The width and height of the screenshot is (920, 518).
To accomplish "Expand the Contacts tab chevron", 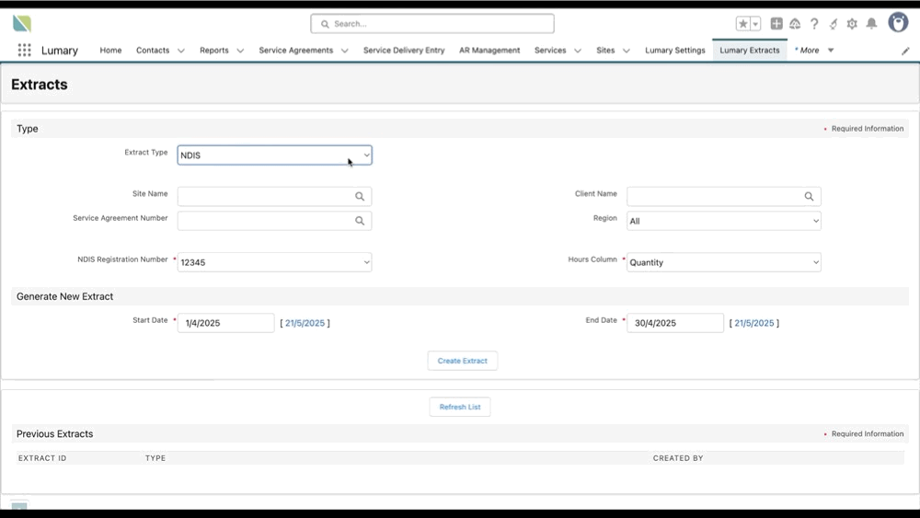I will [x=180, y=51].
